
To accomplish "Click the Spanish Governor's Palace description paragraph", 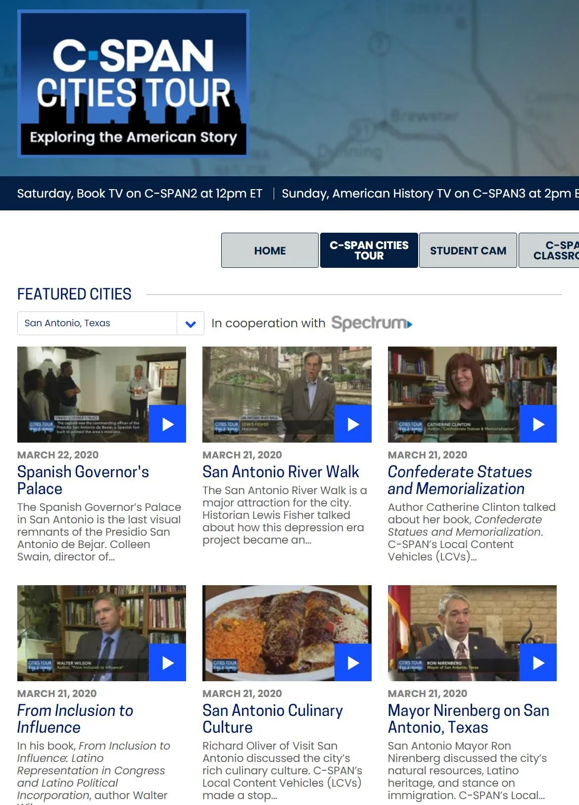I will [99, 532].
